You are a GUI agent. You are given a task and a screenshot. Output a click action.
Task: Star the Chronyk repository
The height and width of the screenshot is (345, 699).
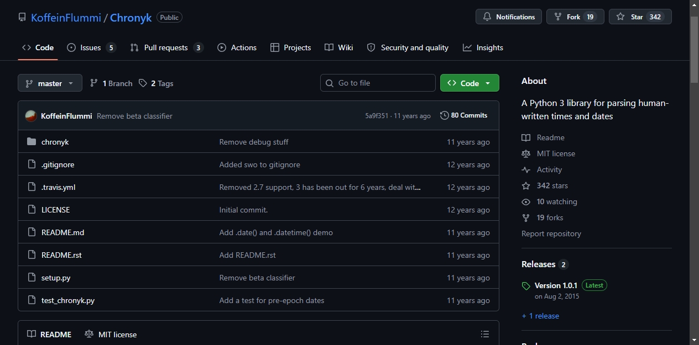(x=640, y=17)
